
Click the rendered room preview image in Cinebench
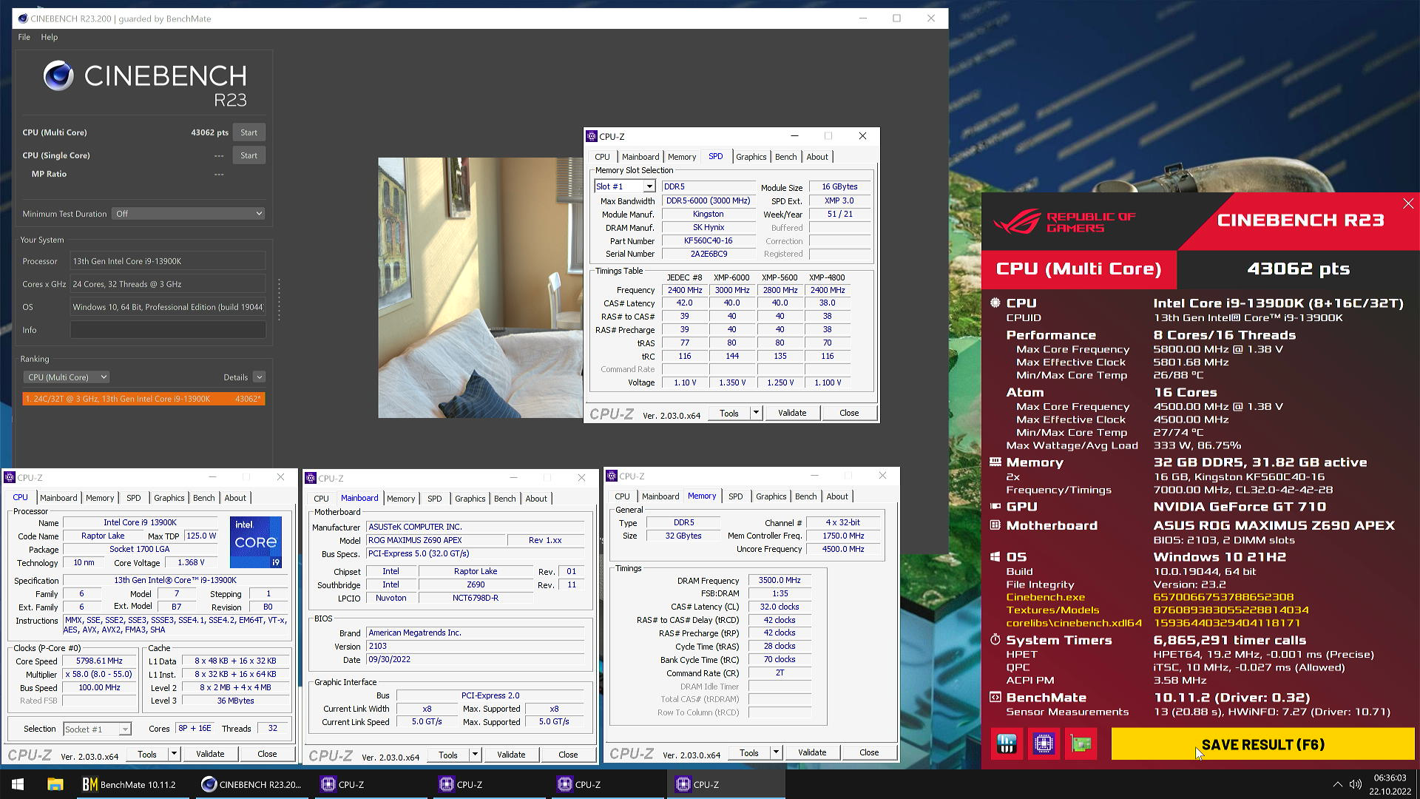(x=481, y=288)
